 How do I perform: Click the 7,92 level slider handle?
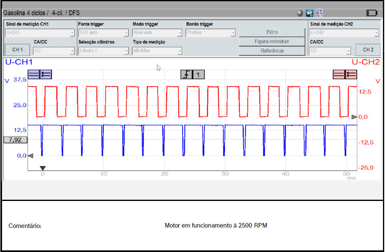pos(16,140)
